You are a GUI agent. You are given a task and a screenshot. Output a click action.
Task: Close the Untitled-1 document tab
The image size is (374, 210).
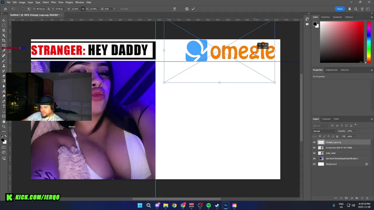click(62, 15)
